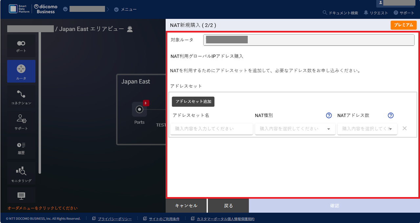
Task: Click the Ports node icon in the diagram
Action: (x=139, y=110)
